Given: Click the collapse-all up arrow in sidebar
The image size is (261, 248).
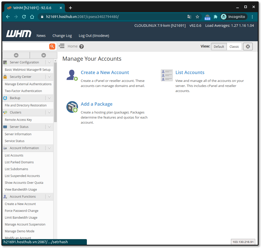Looking at the screenshot, I should (x=16, y=55).
